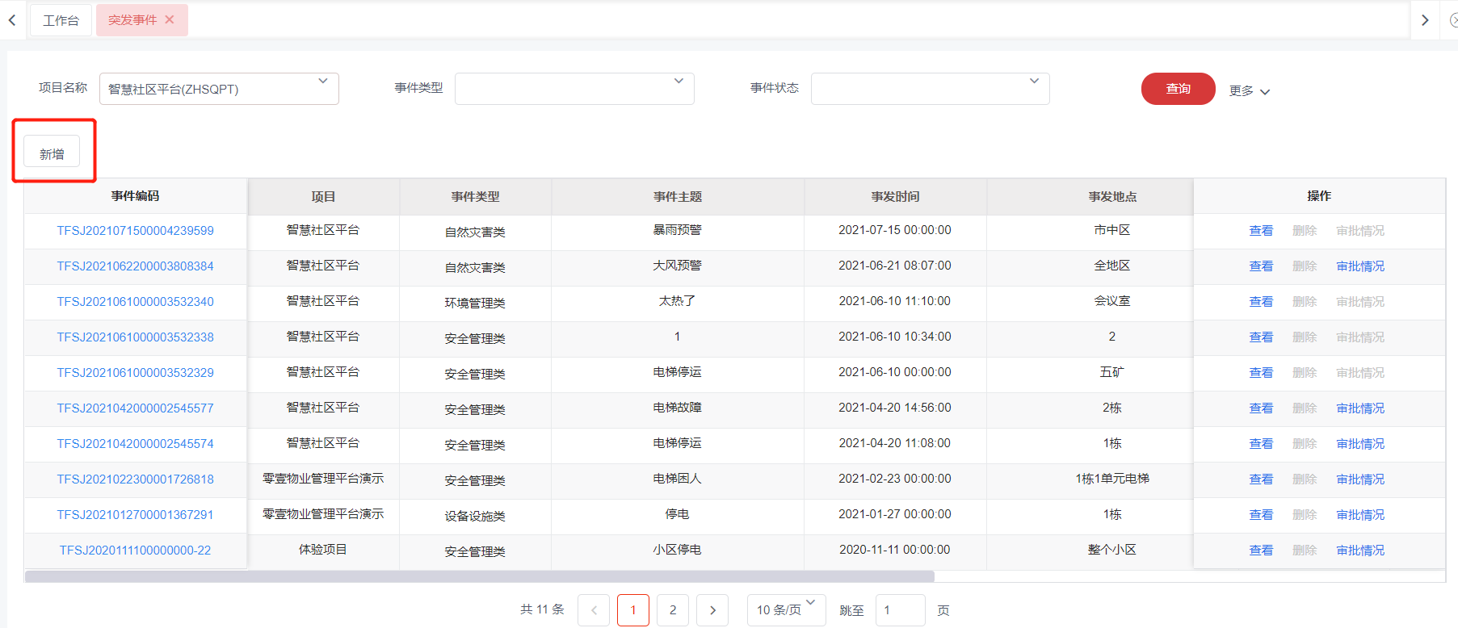The height and width of the screenshot is (628, 1458).
Task: Click 查看 for the 小区停电 row
Action: (x=1261, y=551)
